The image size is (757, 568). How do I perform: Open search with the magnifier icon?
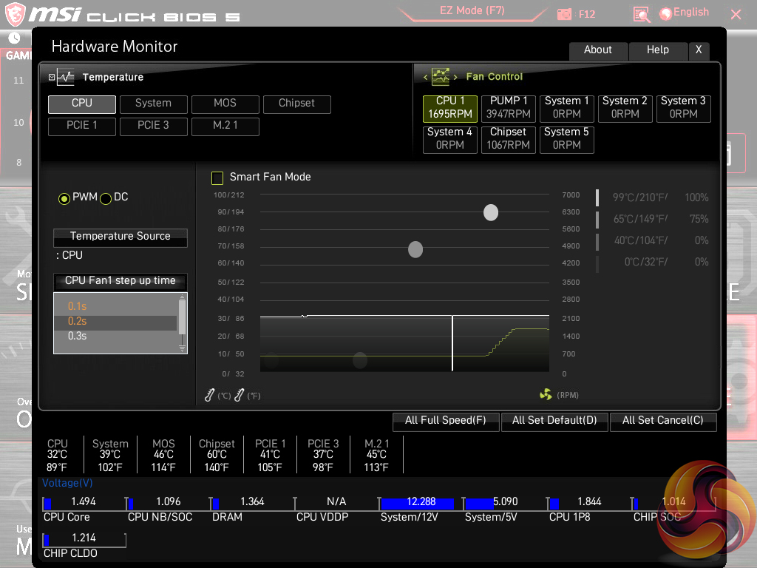641,14
